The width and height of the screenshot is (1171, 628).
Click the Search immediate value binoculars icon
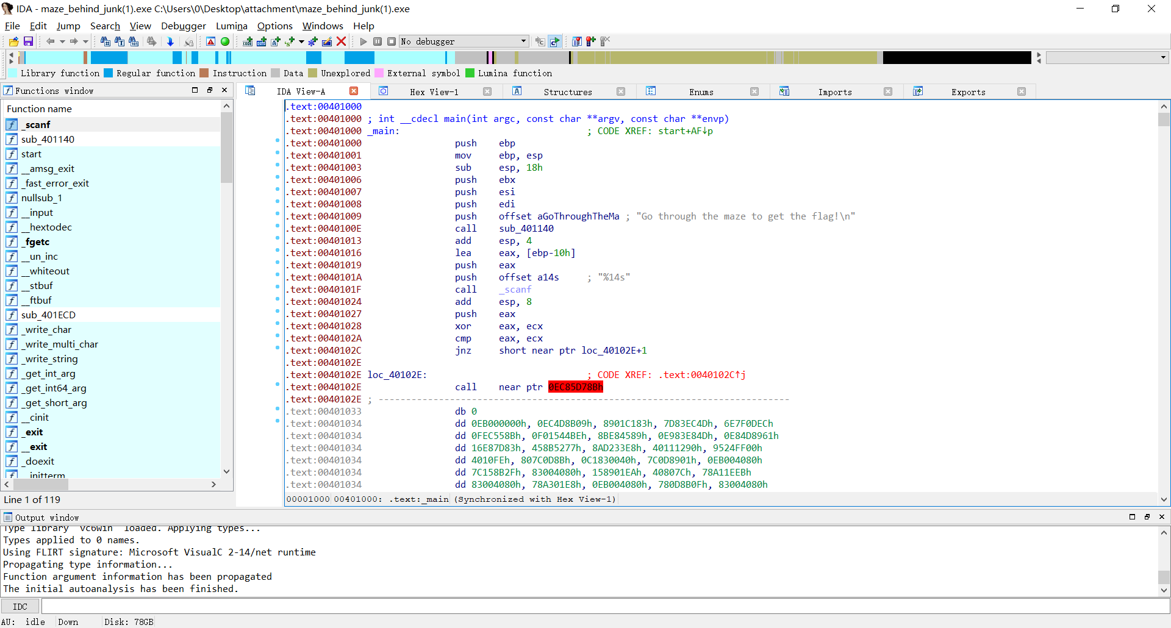click(x=105, y=41)
